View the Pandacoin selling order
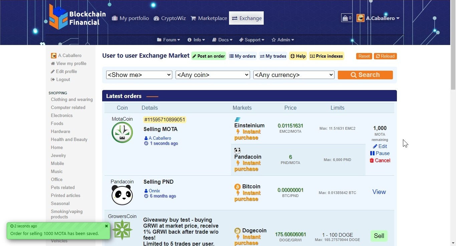This screenshot has width=456, height=246. (x=379, y=192)
